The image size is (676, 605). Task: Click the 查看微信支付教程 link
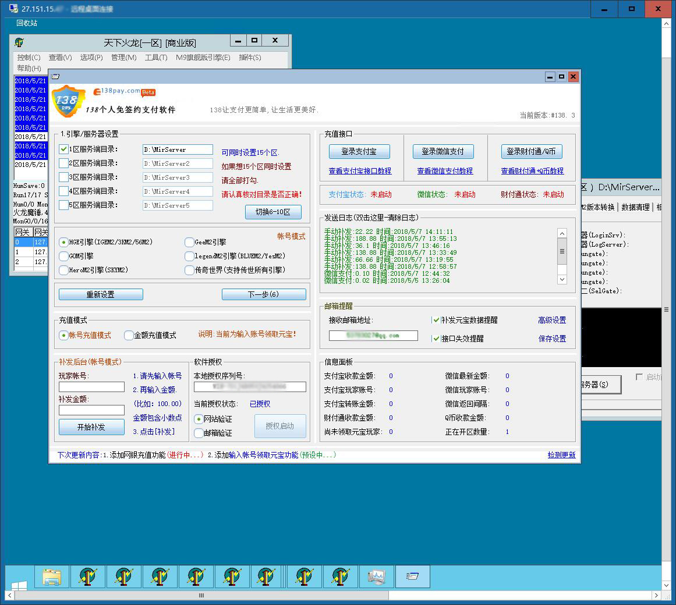pyautogui.click(x=445, y=171)
